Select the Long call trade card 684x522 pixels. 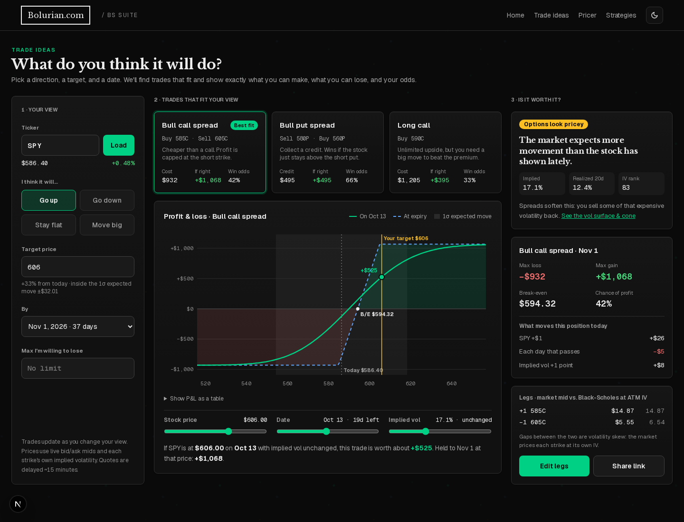coord(446,152)
